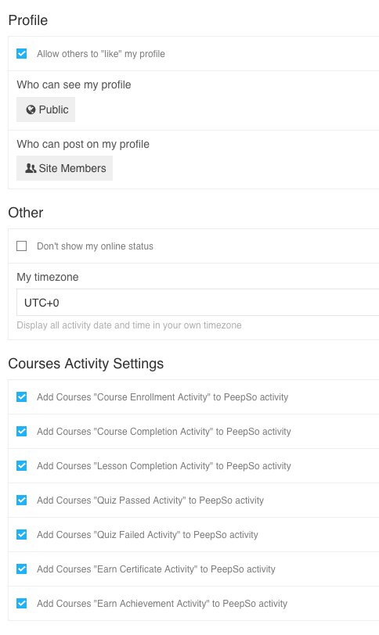Image resolution: width=379 pixels, height=635 pixels.
Task: Disable Earn Certificate Activity checkbox
Action: 21,569
